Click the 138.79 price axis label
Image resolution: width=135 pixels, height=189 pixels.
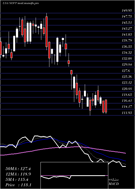tap(127, 40)
